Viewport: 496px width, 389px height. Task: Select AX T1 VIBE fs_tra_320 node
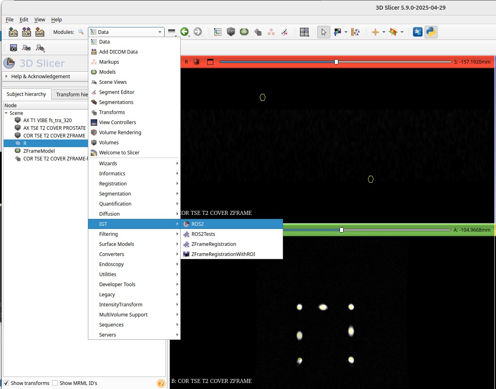(48, 120)
